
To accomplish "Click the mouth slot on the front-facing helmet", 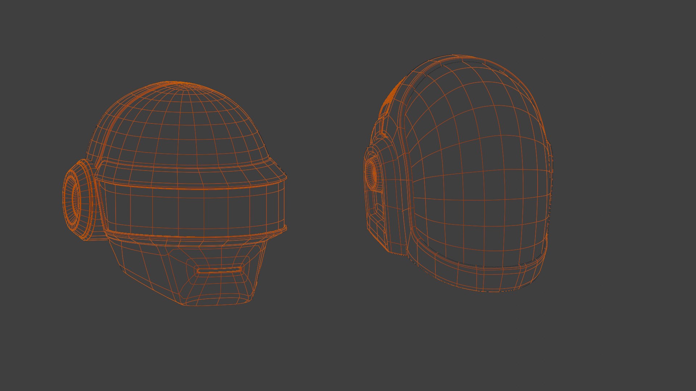I will pos(219,270).
